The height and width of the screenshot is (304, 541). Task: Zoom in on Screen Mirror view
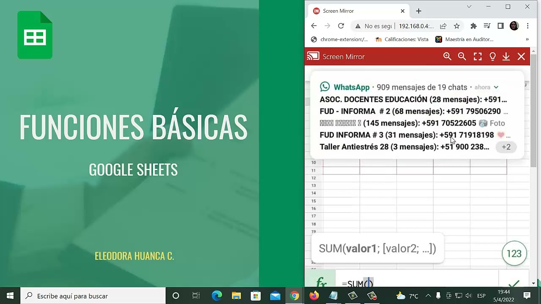(447, 57)
